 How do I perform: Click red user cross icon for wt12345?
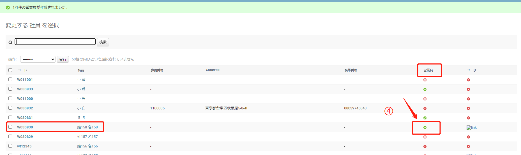click(x=468, y=147)
